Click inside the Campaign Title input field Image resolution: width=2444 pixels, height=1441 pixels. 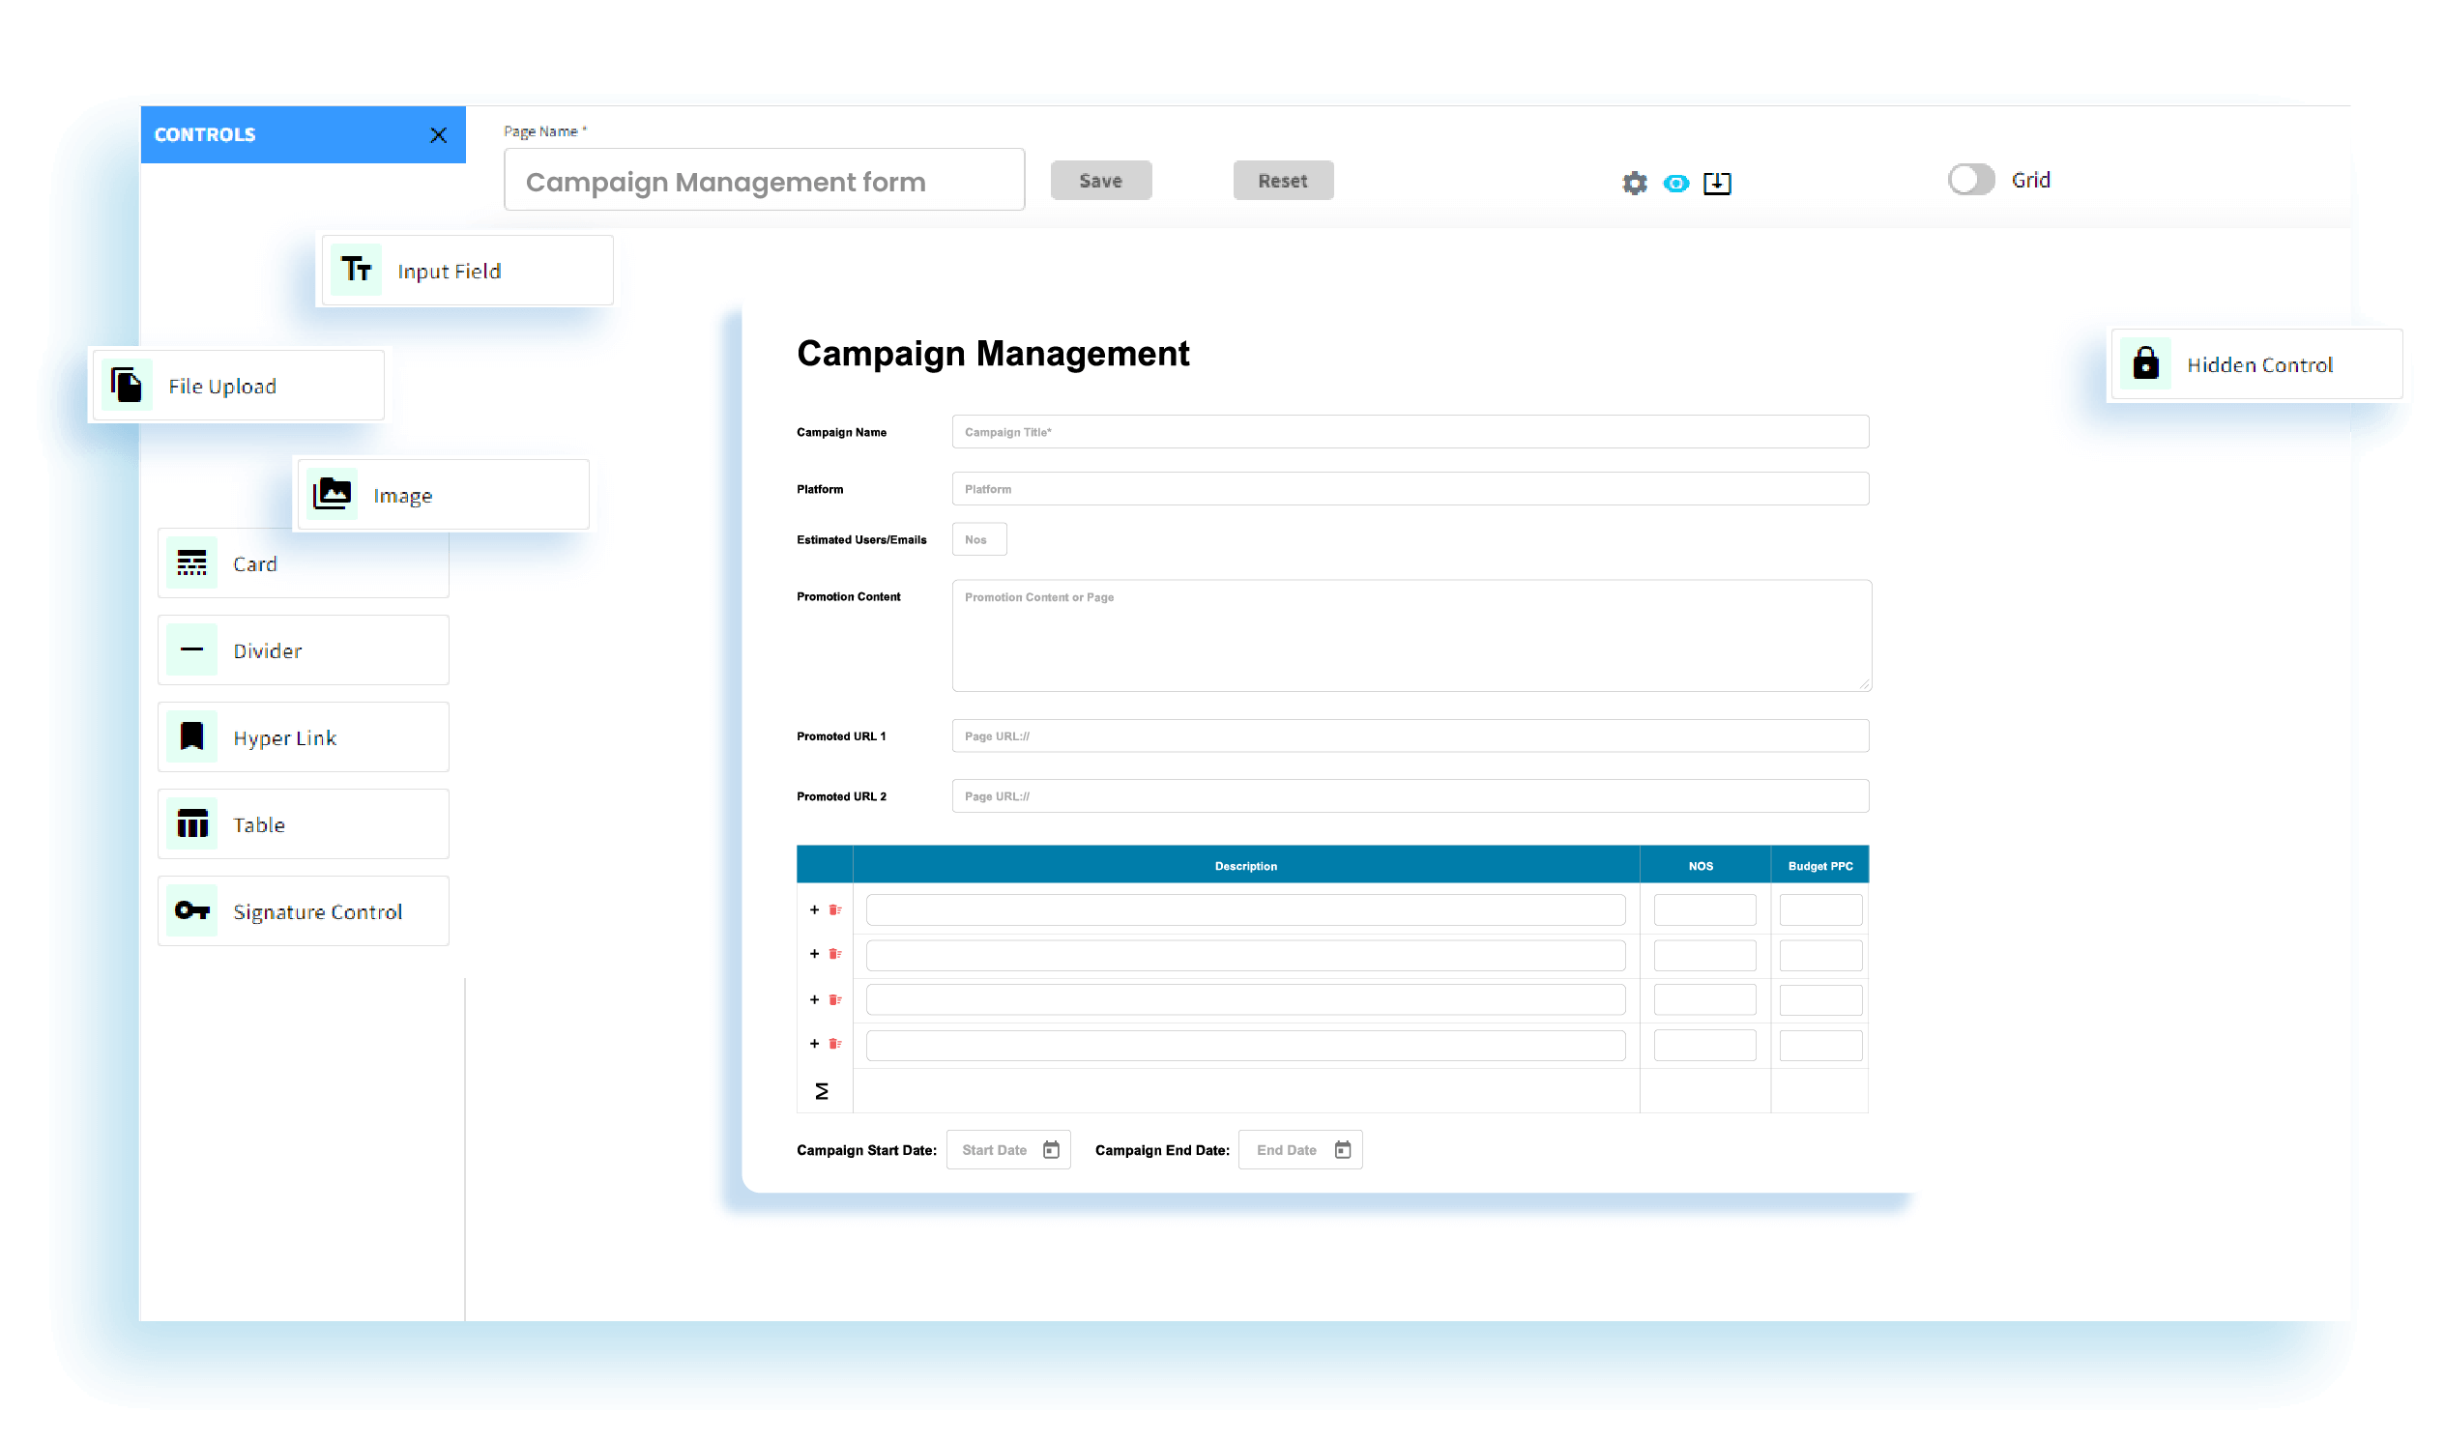pyautogui.click(x=1409, y=431)
